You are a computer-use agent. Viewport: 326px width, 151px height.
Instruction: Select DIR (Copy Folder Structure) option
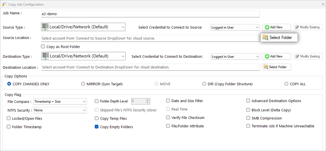pyautogui.click(x=204, y=84)
